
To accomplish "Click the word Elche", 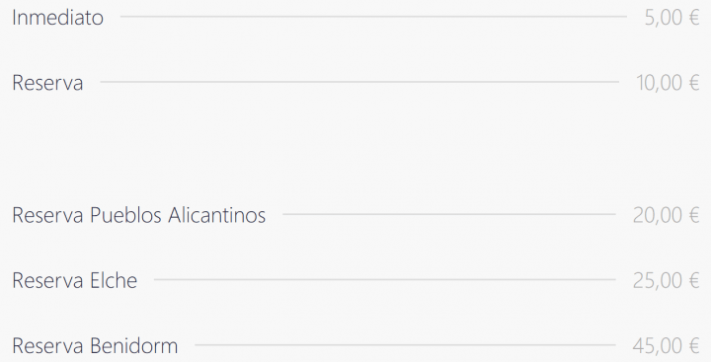I will (x=114, y=280).
